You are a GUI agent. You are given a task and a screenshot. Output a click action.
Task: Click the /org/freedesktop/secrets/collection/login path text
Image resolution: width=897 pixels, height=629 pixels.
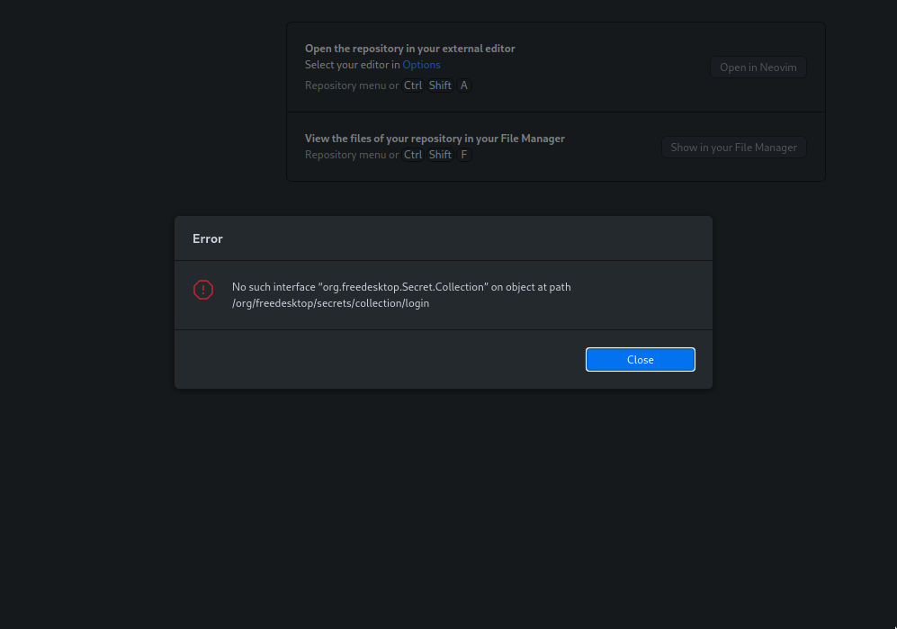(330, 303)
